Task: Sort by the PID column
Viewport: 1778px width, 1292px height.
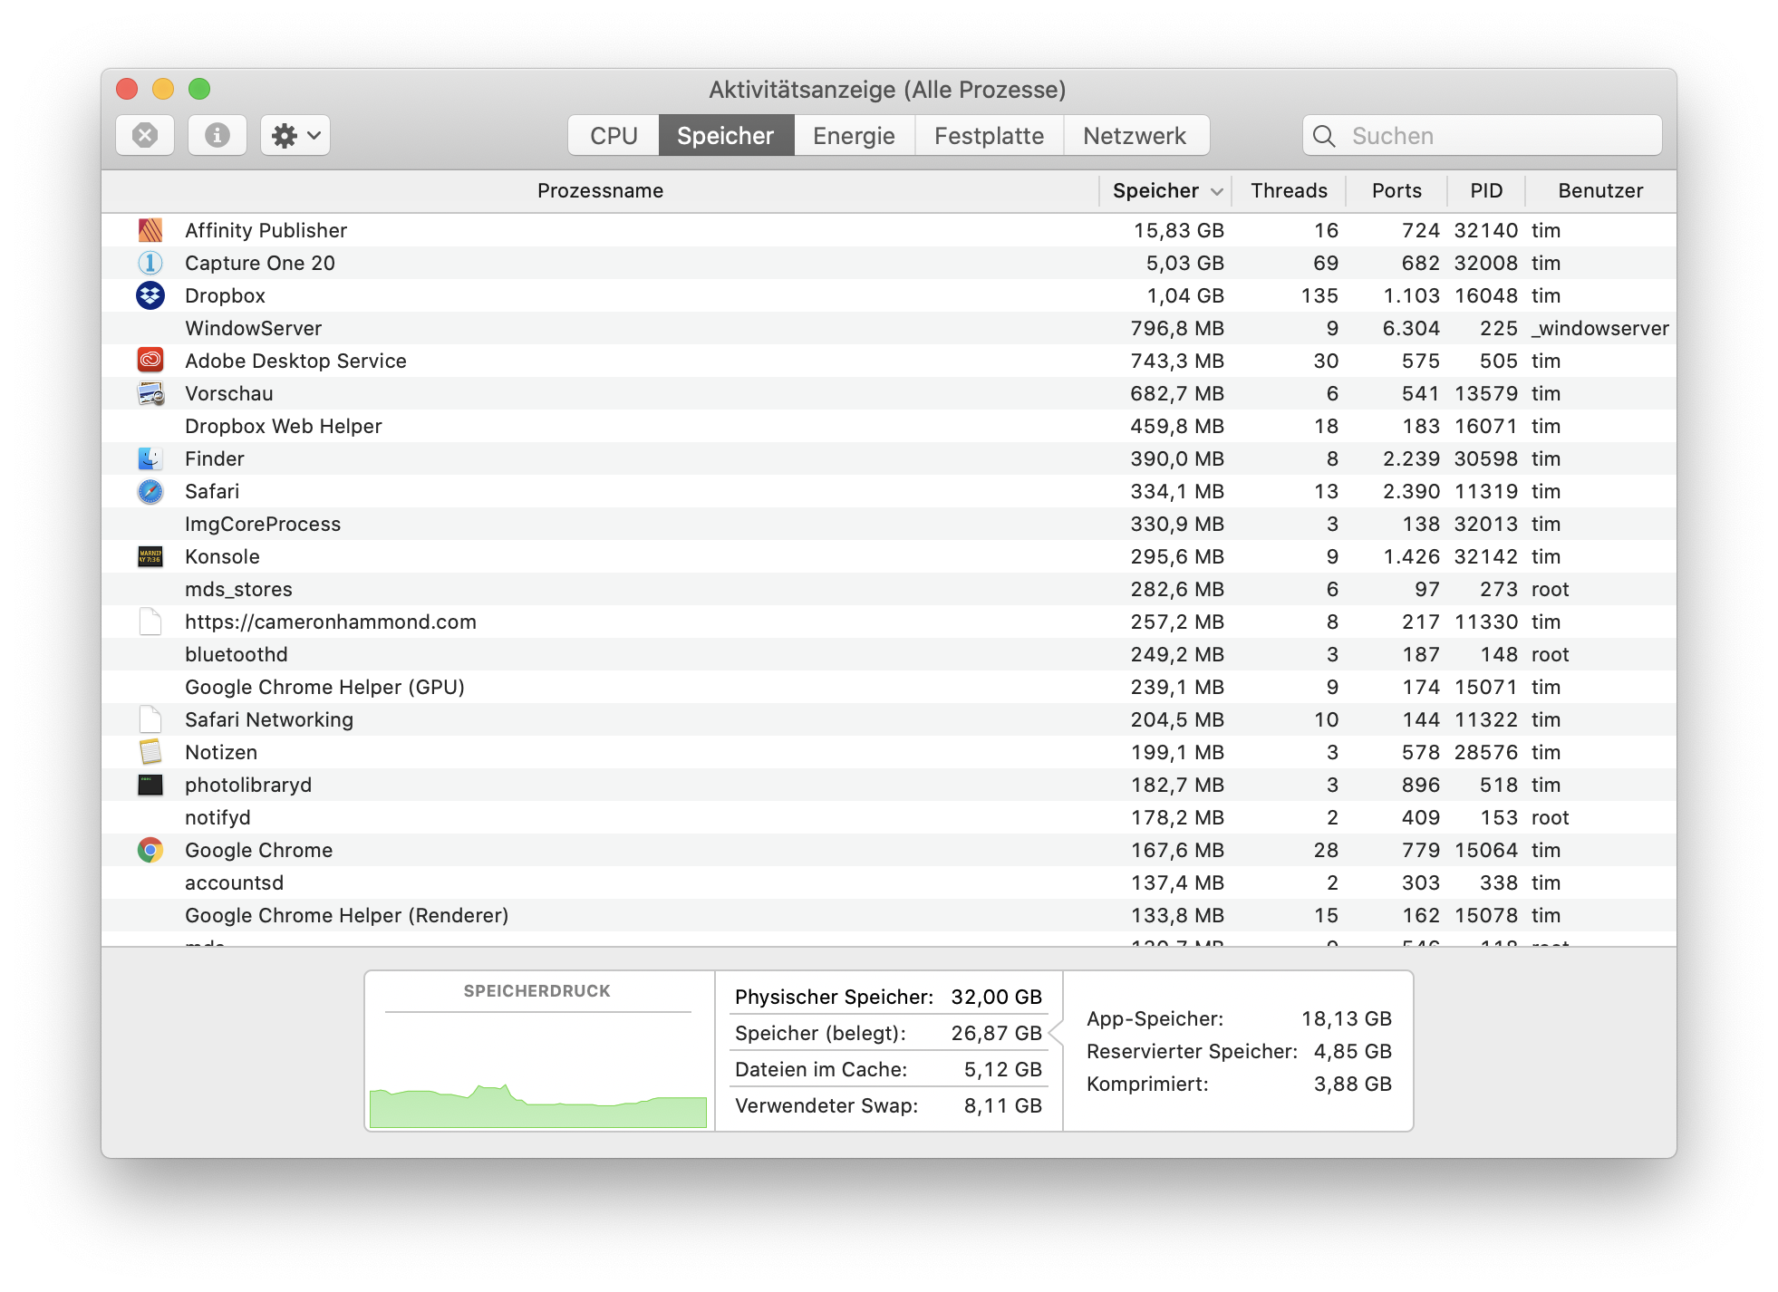Action: pyautogui.click(x=1486, y=191)
